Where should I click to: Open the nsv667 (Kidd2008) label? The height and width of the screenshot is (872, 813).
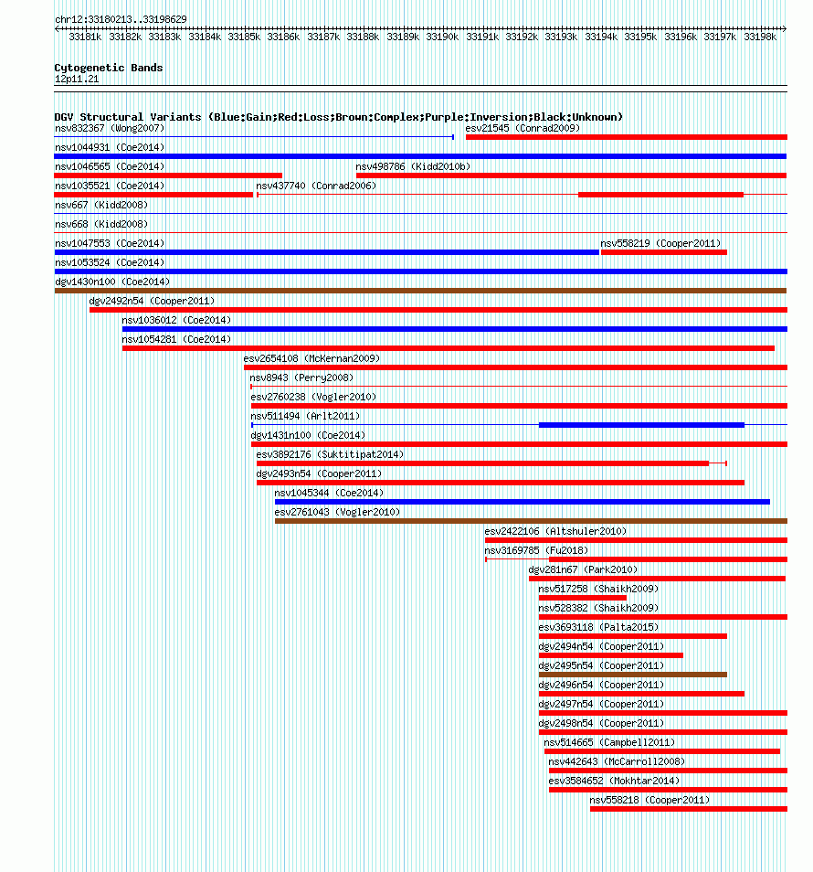pyautogui.click(x=101, y=206)
